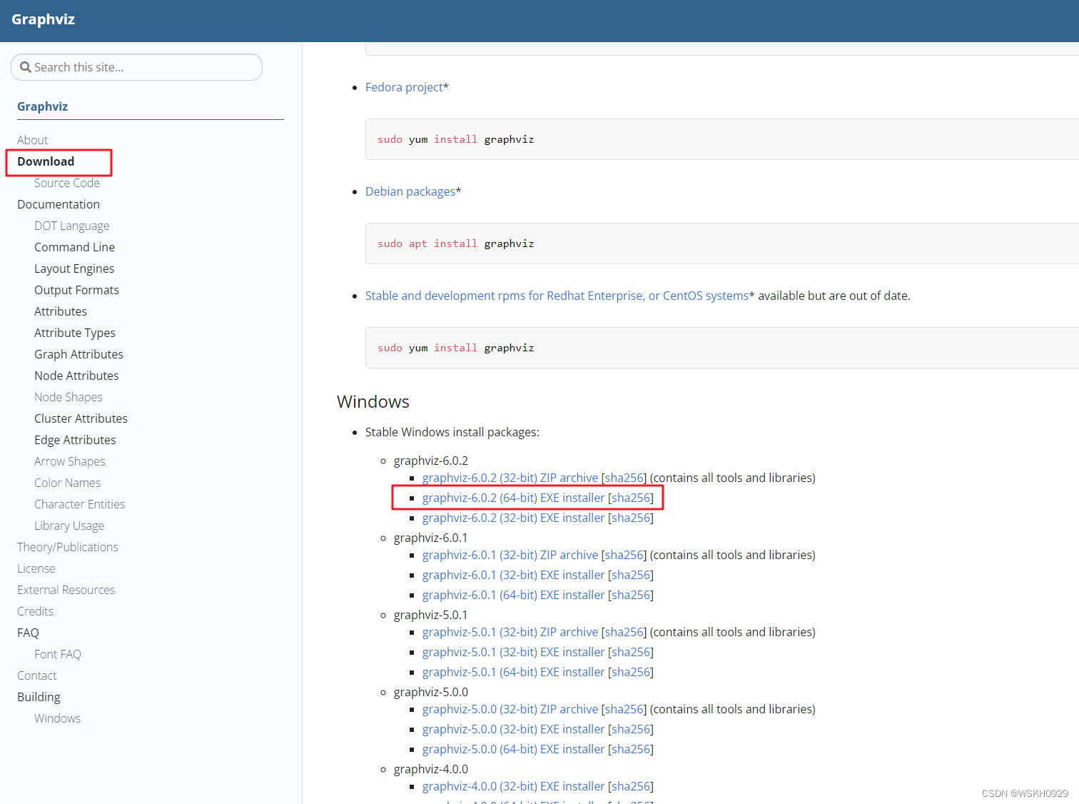Open sha256 for graphviz-4.0.0 32-bit EXE installer

click(631, 786)
